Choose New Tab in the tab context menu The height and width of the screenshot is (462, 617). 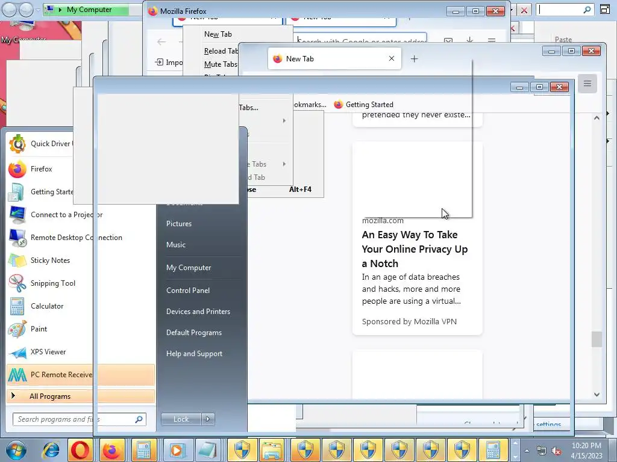[218, 34]
